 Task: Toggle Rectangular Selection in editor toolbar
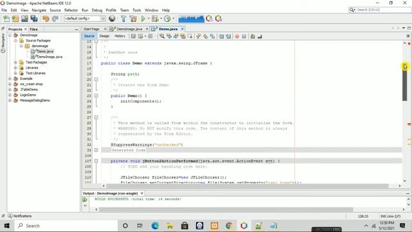tap(190, 36)
